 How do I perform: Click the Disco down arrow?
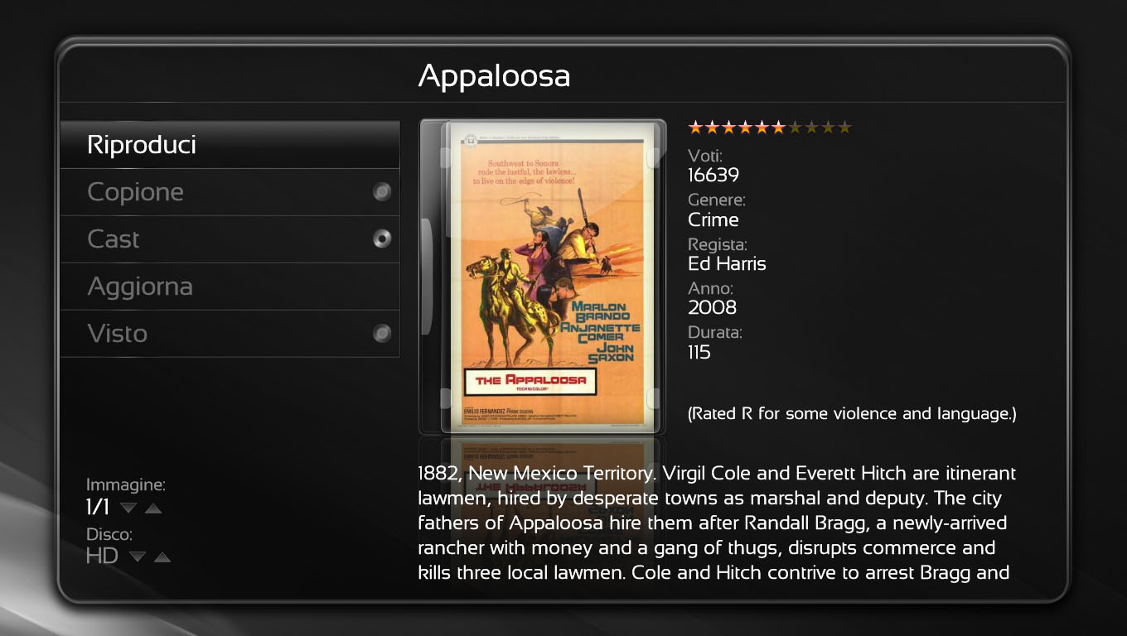(138, 556)
